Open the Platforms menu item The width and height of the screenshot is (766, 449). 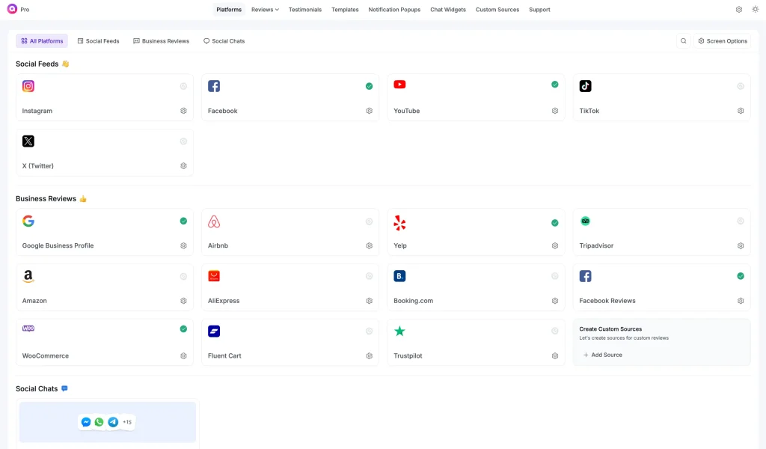(x=229, y=9)
